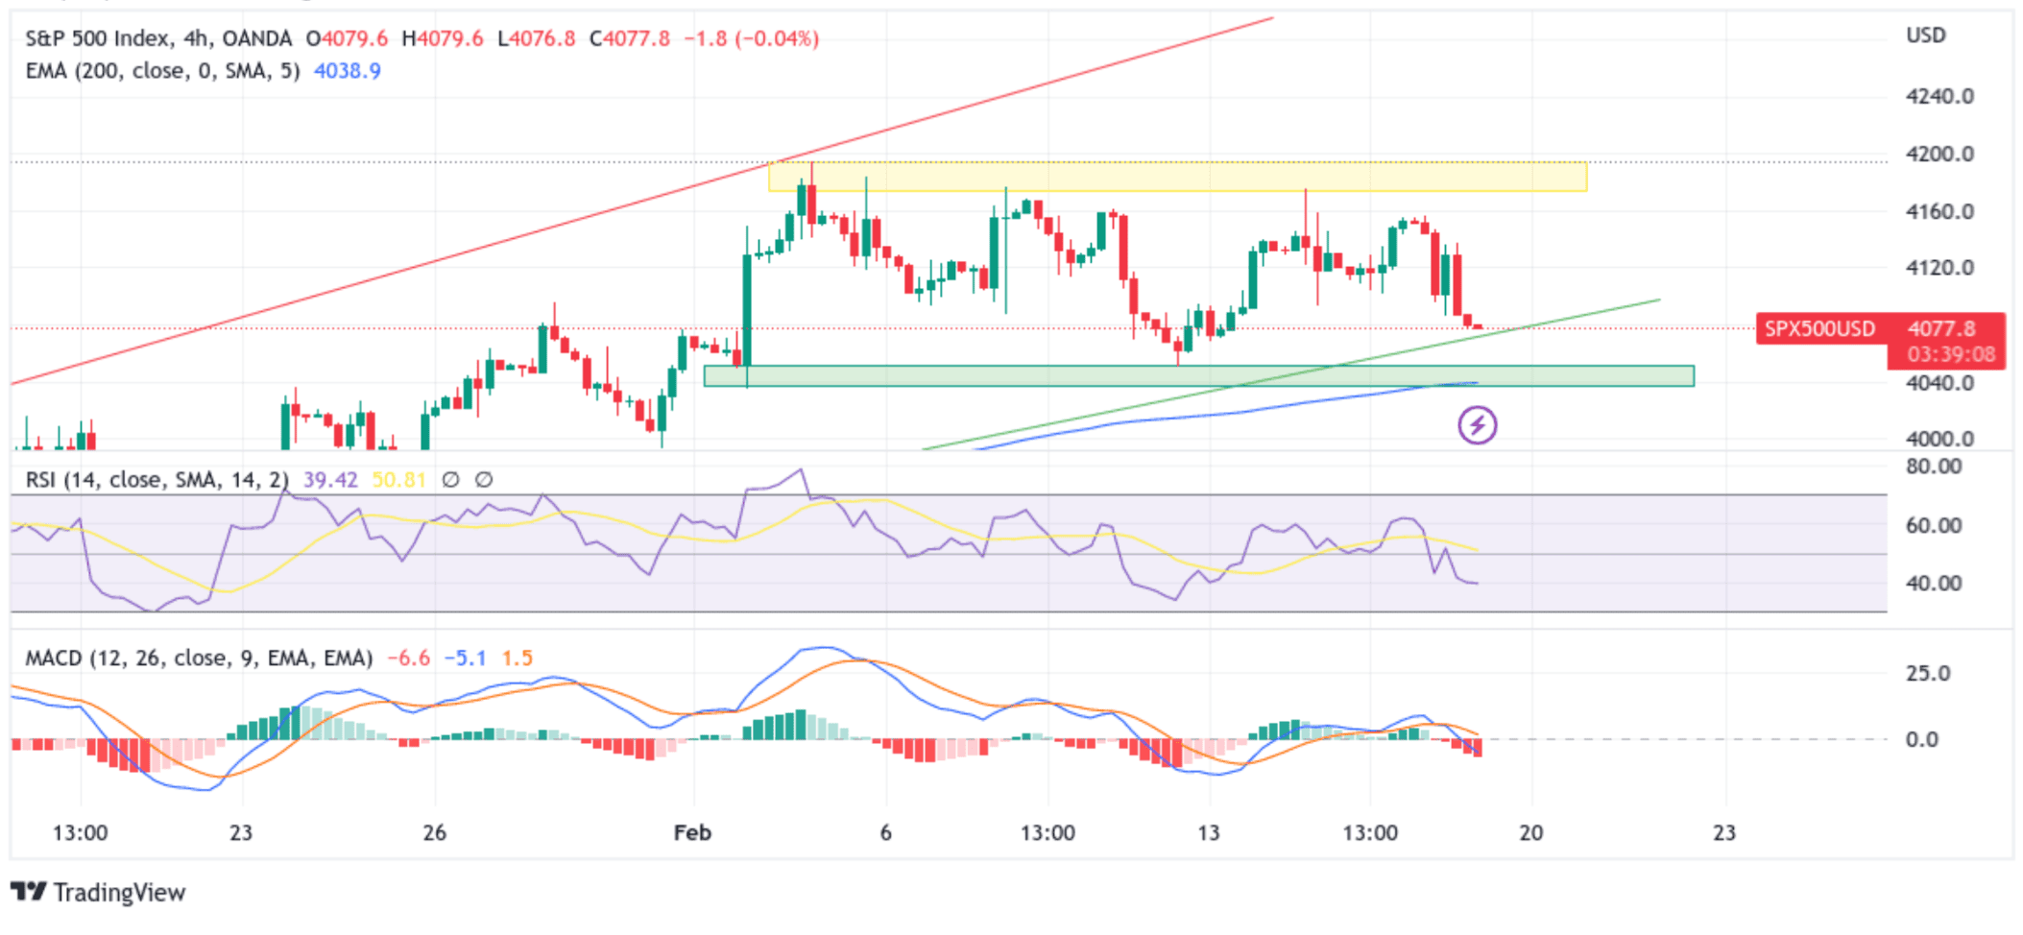Click the SPX500USD price label

click(1819, 328)
